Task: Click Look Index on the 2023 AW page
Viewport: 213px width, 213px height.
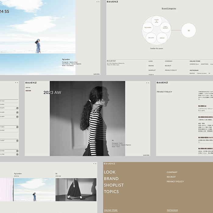Action: click(146, 155)
